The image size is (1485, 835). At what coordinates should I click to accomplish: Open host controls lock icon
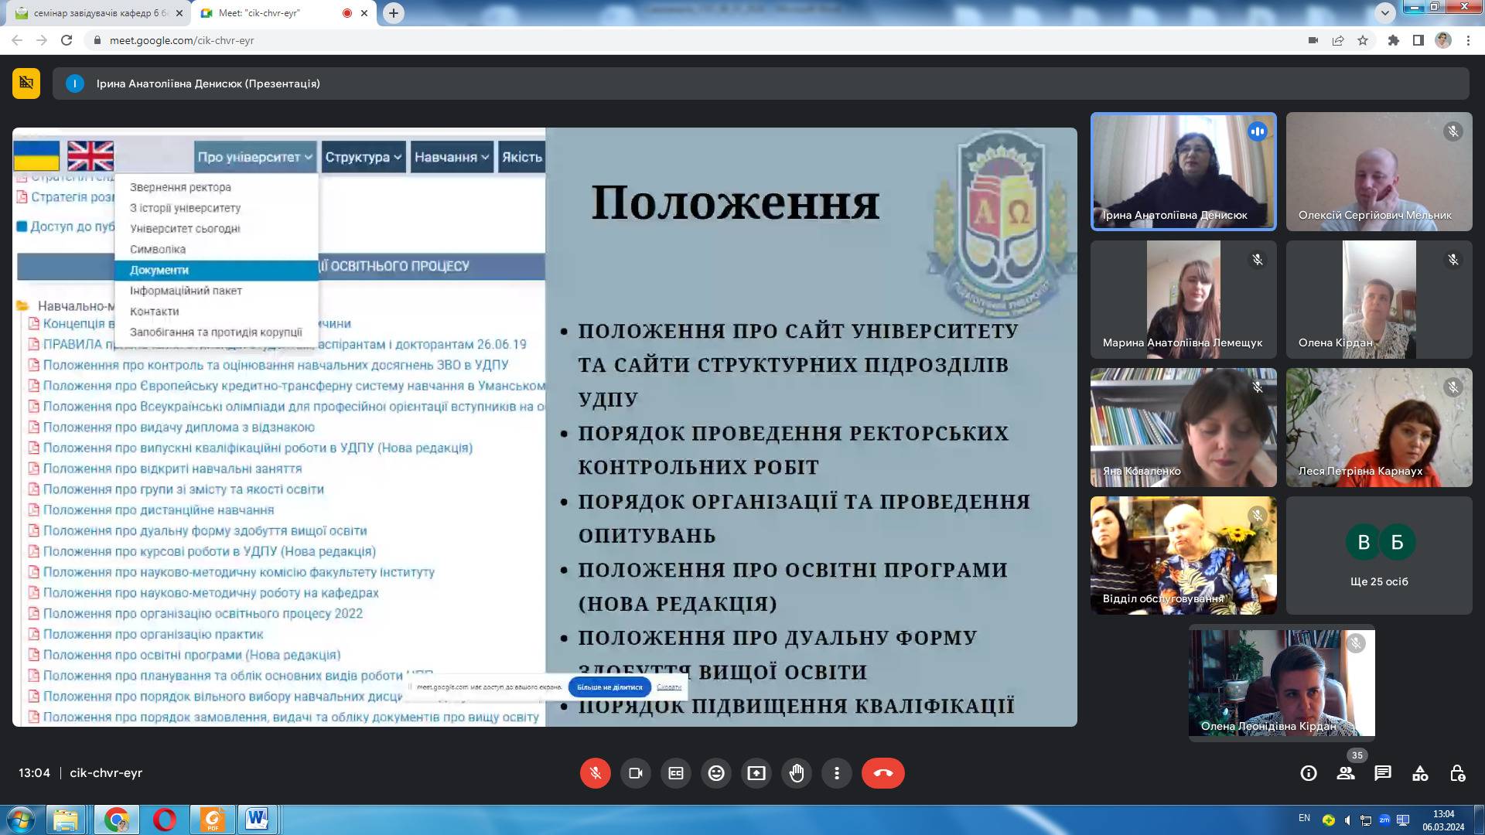pyautogui.click(x=1457, y=773)
